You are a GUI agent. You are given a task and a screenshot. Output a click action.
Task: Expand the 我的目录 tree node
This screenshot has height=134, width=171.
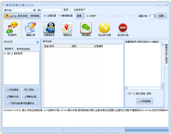coord(5,53)
